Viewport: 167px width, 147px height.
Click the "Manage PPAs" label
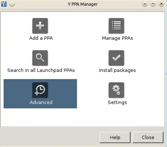coord(117,38)
